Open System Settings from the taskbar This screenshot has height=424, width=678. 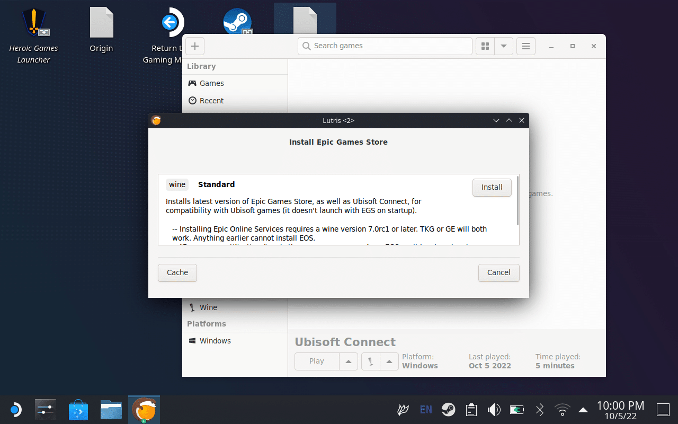click(46, 410)
